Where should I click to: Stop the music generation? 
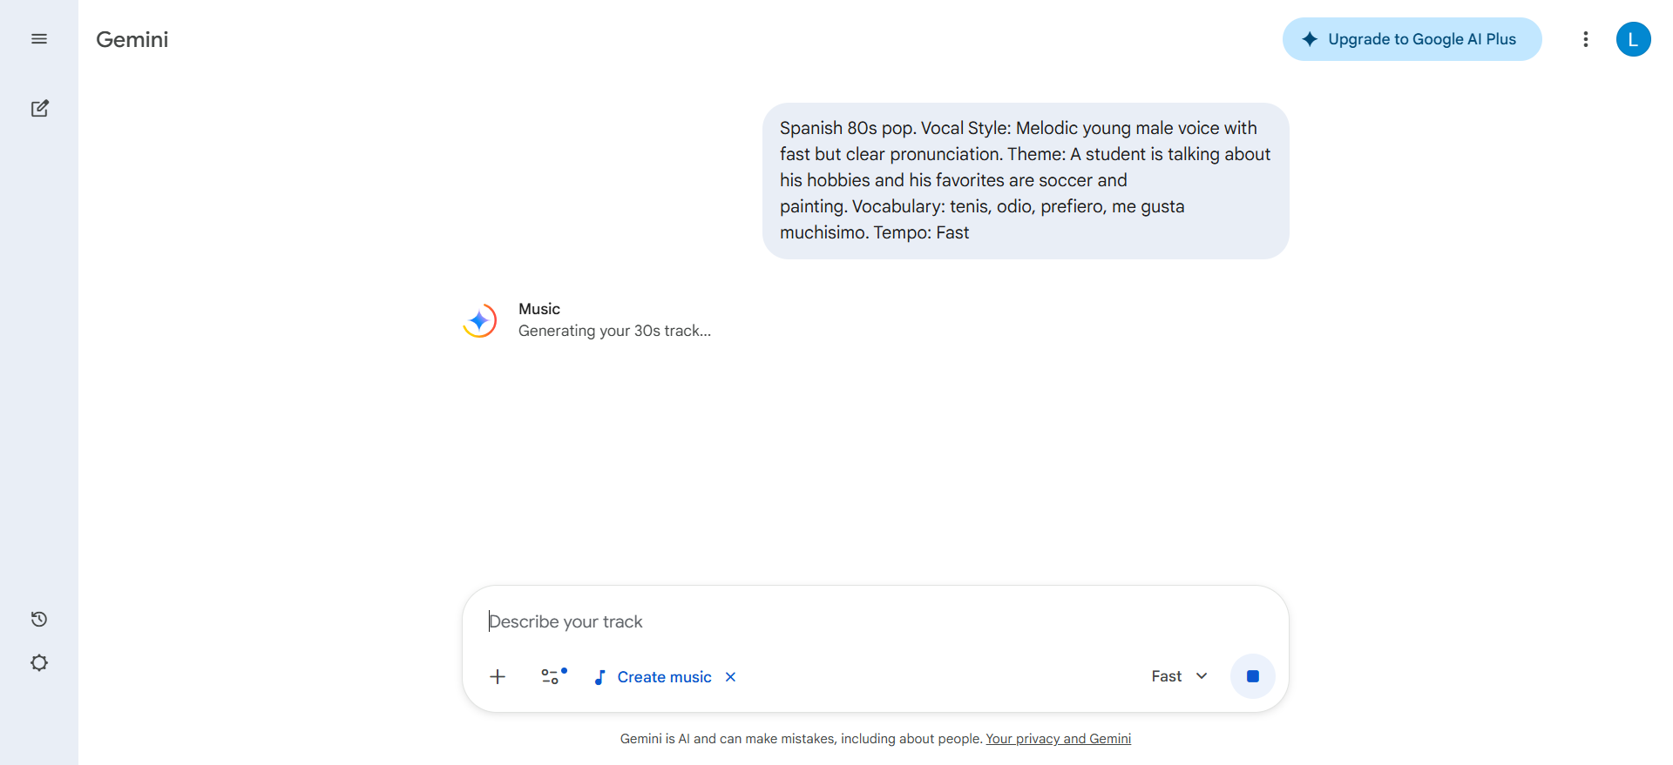pyautogui.click(x=1252, y=676)
